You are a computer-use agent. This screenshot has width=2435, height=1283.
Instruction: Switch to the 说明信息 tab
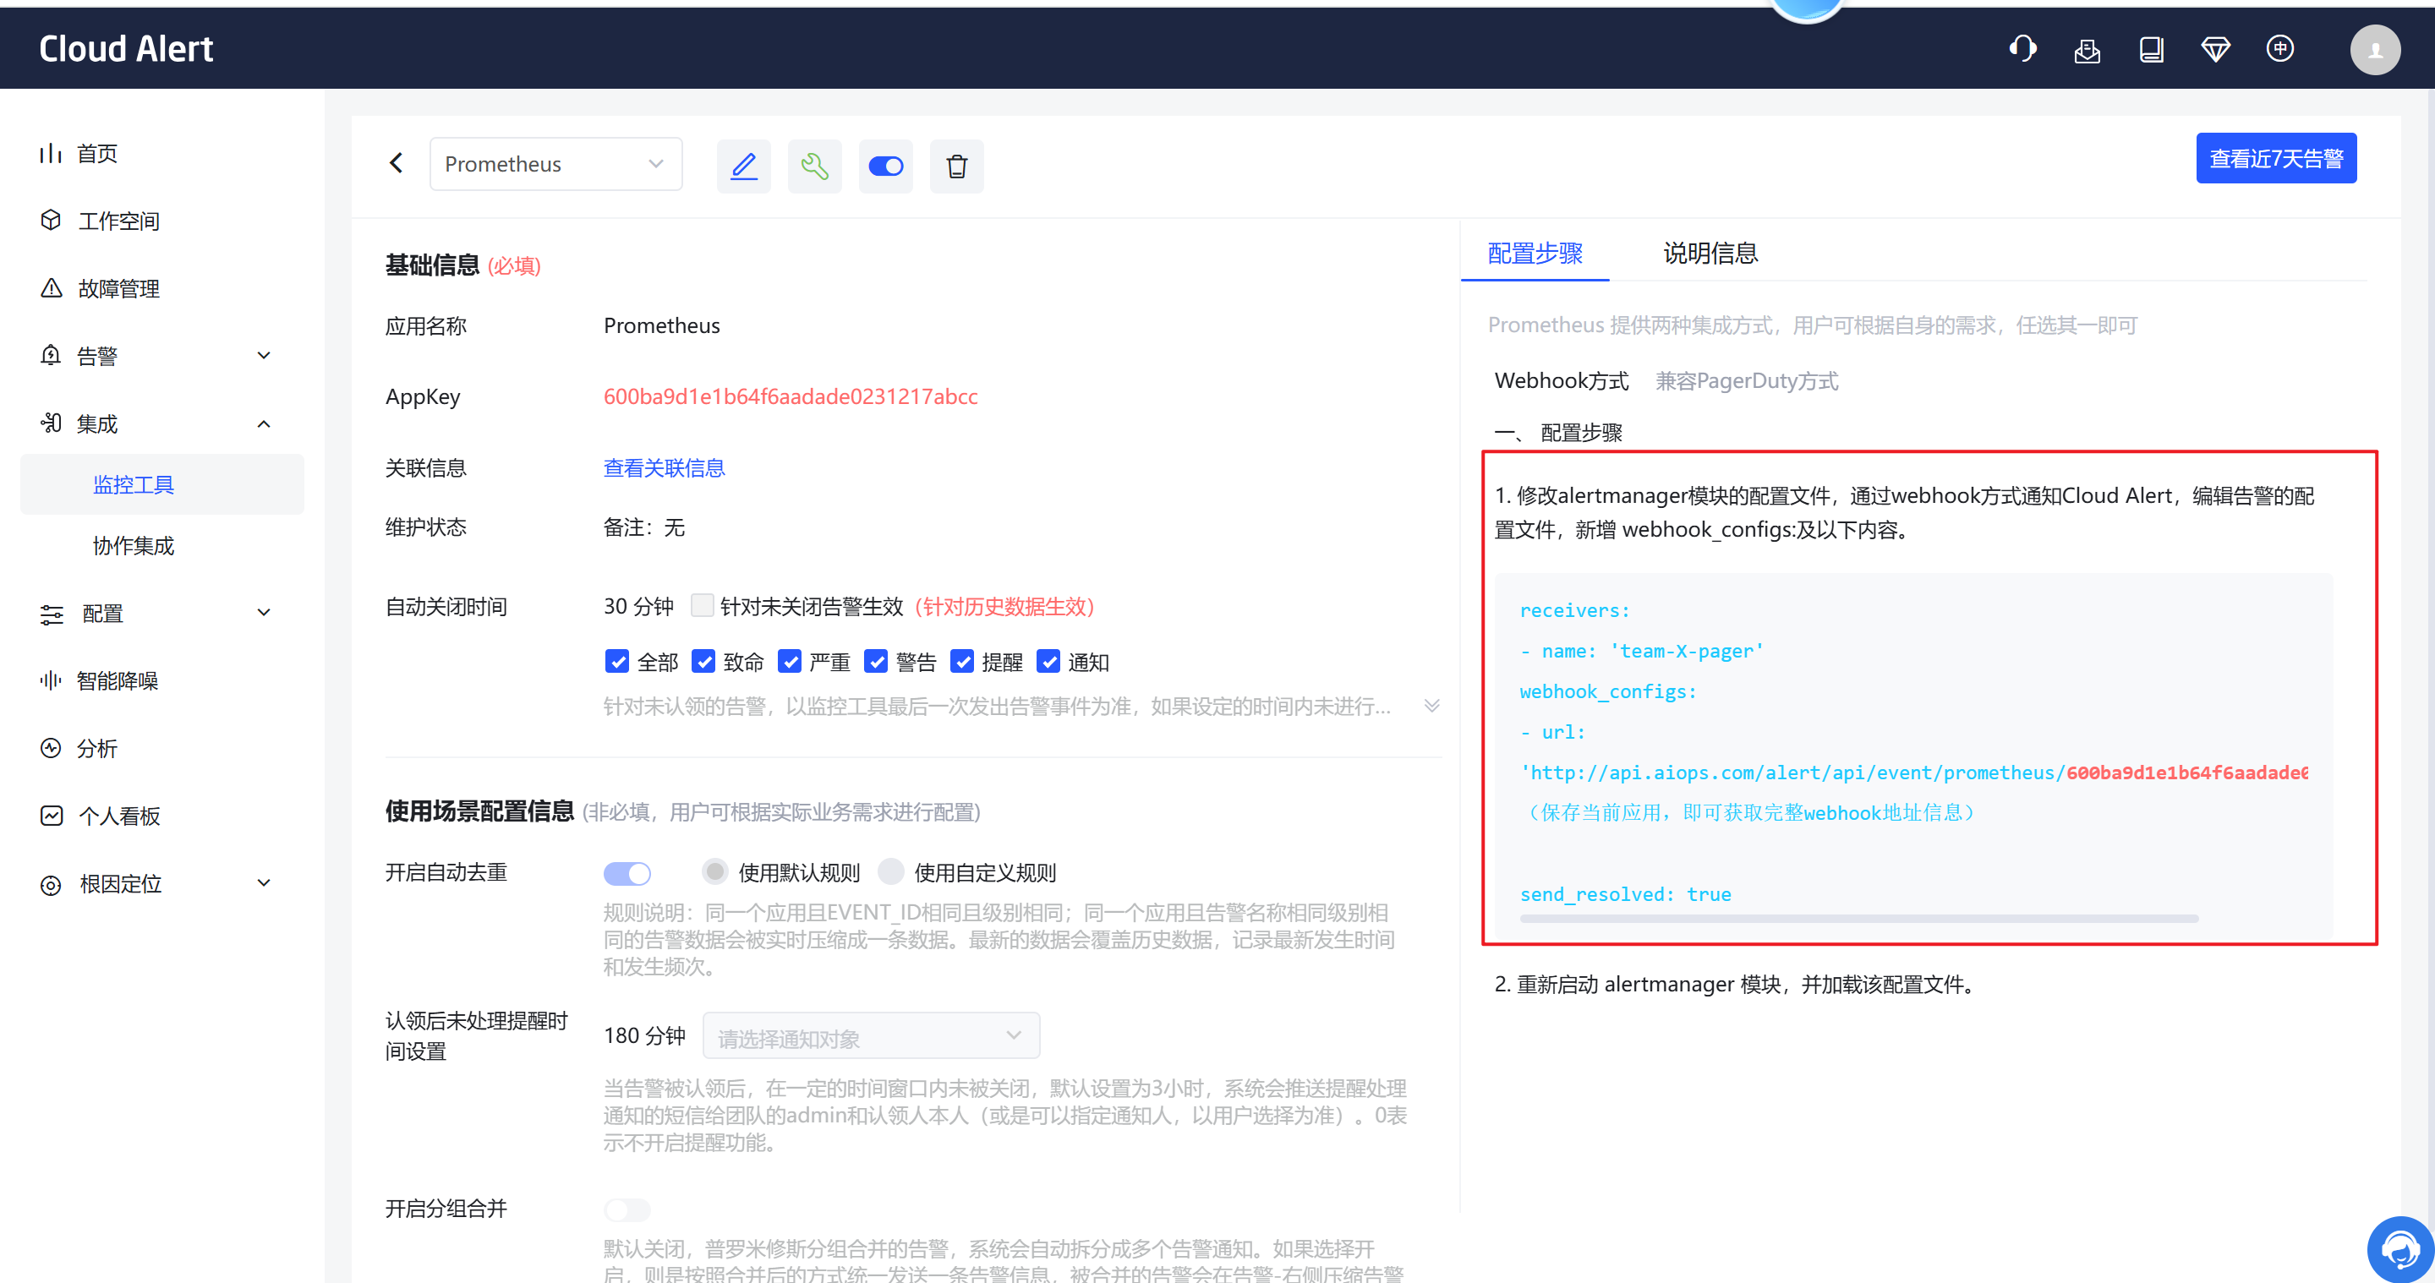click(1710, 254)
